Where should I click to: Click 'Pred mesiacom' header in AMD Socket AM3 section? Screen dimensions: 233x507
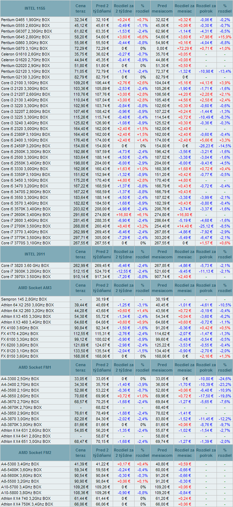(162, 288)
